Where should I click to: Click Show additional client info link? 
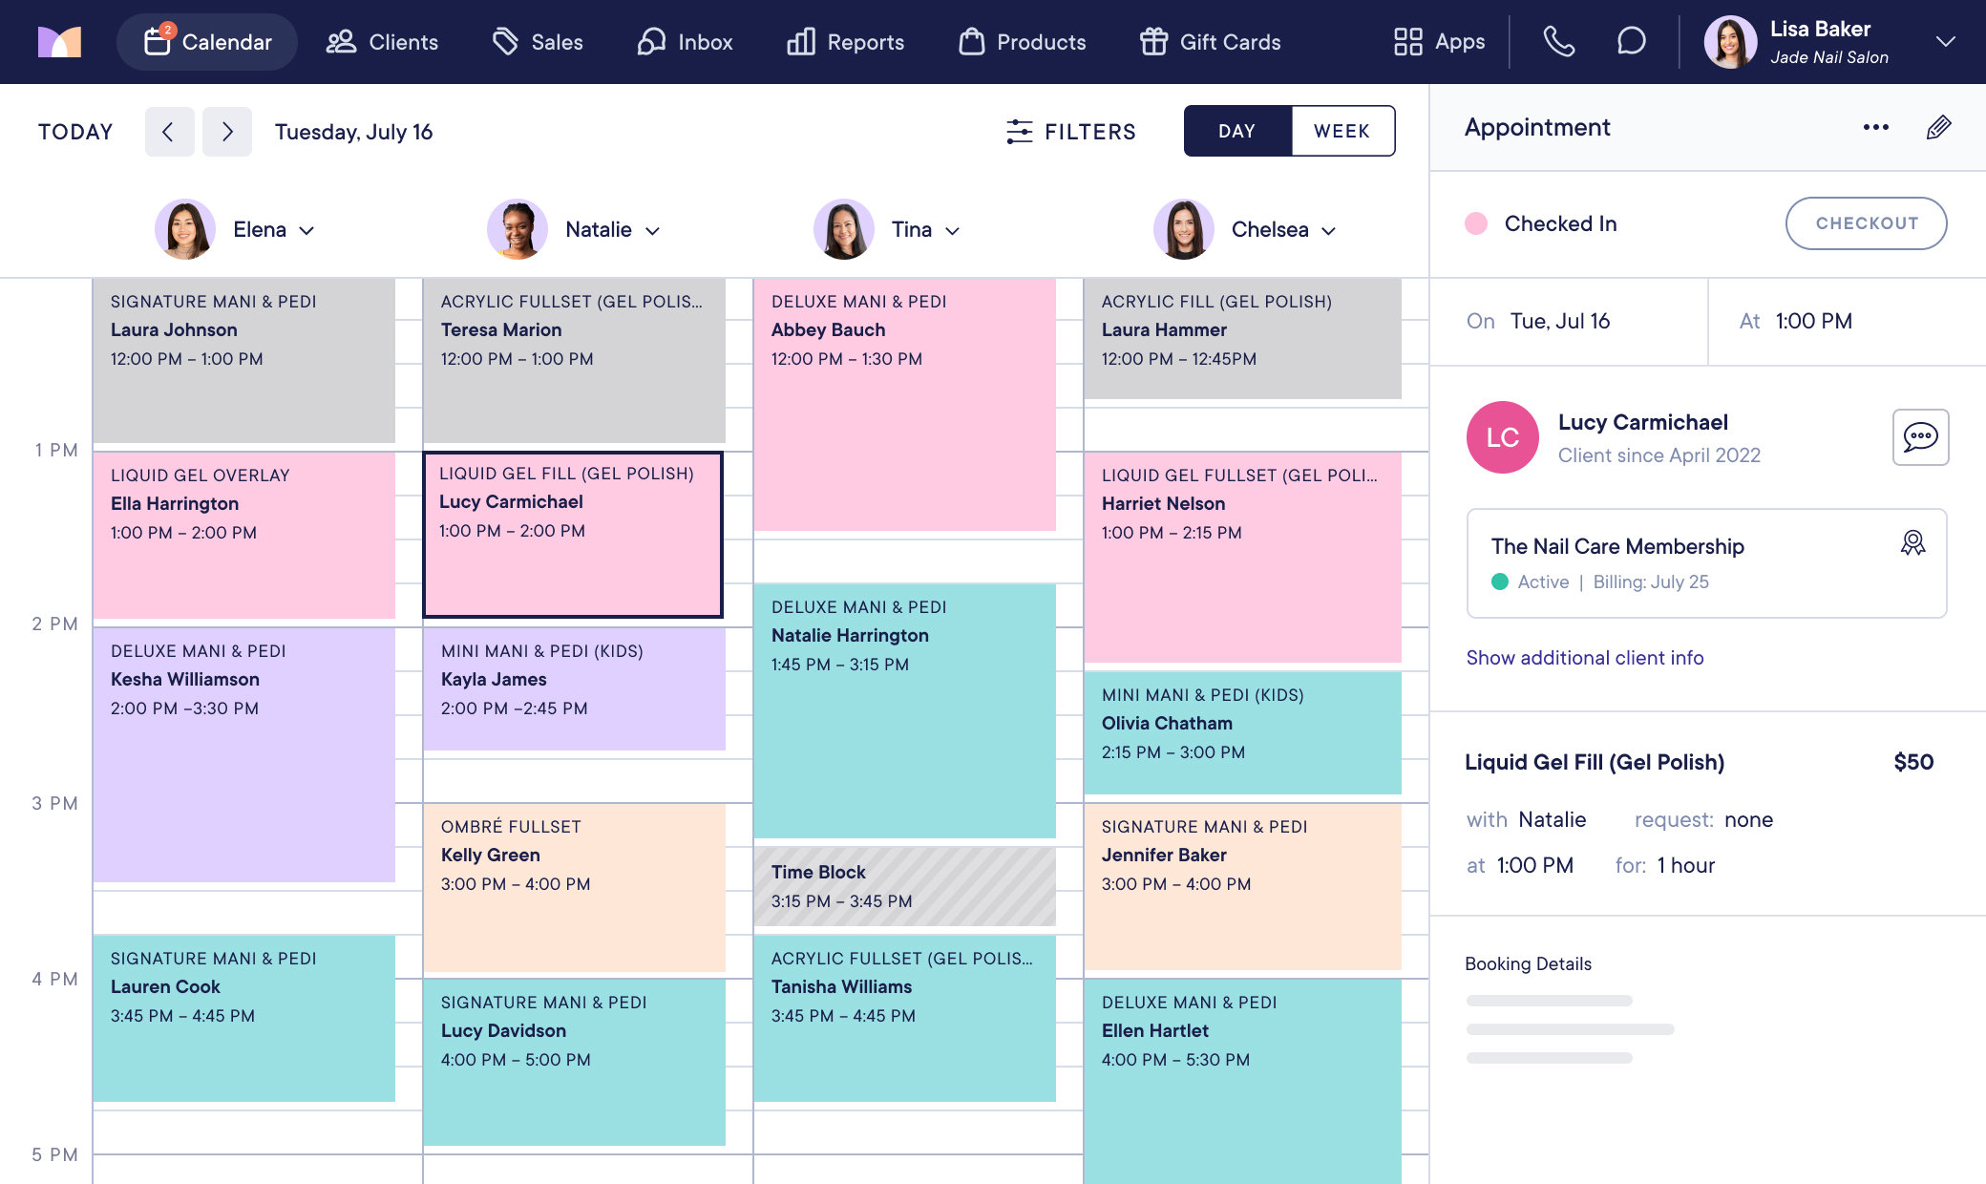pyautogui.click(x=1584, y=658)
